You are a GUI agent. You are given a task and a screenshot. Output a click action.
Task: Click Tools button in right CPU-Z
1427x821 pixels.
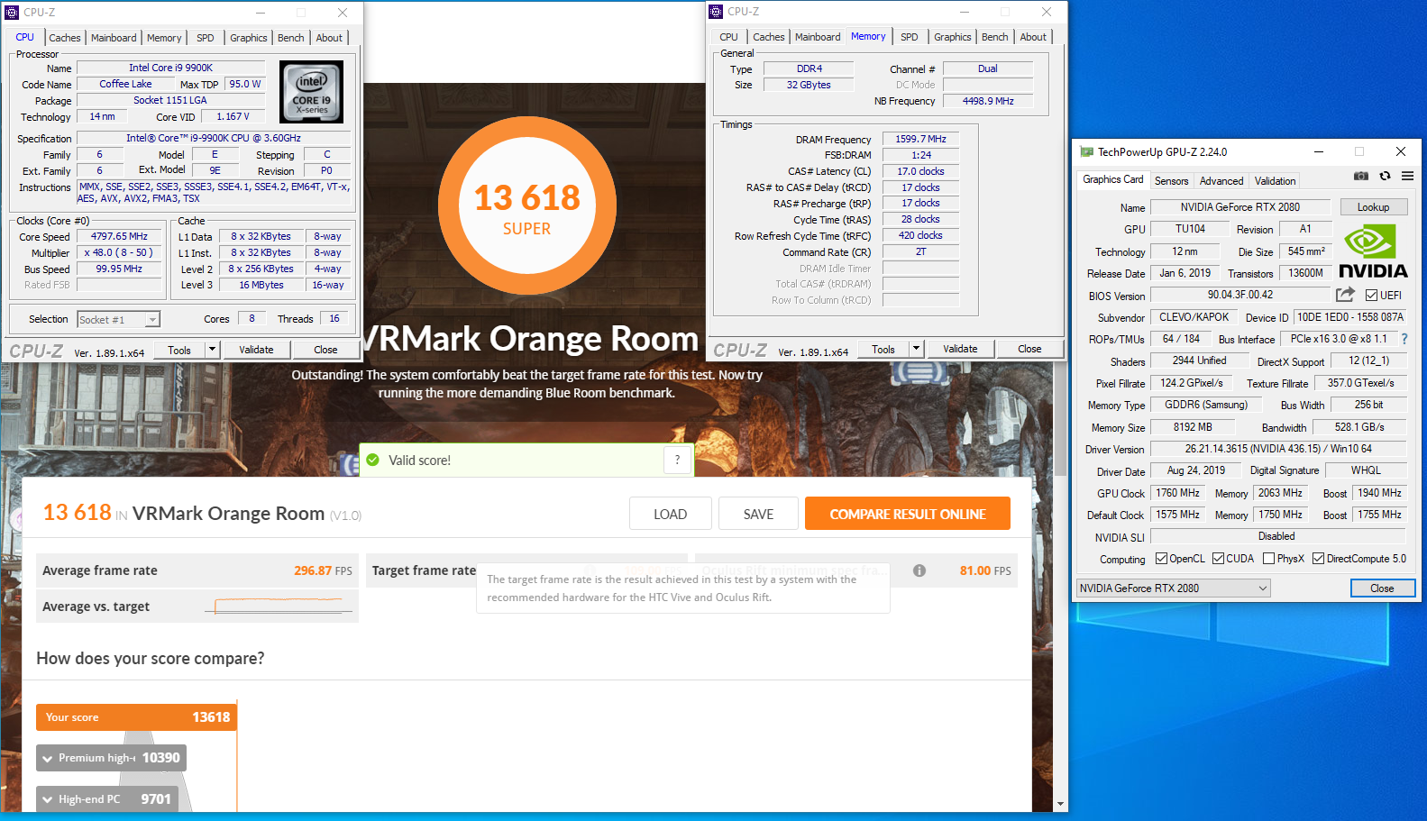point(883,349)
